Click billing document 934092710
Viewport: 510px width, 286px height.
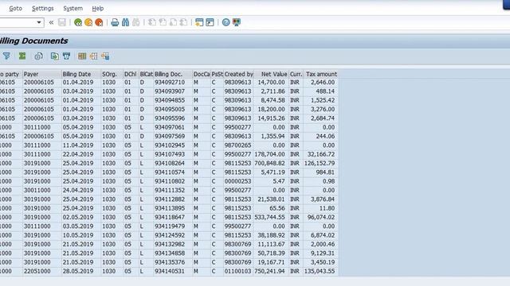[x=170, y=83]
